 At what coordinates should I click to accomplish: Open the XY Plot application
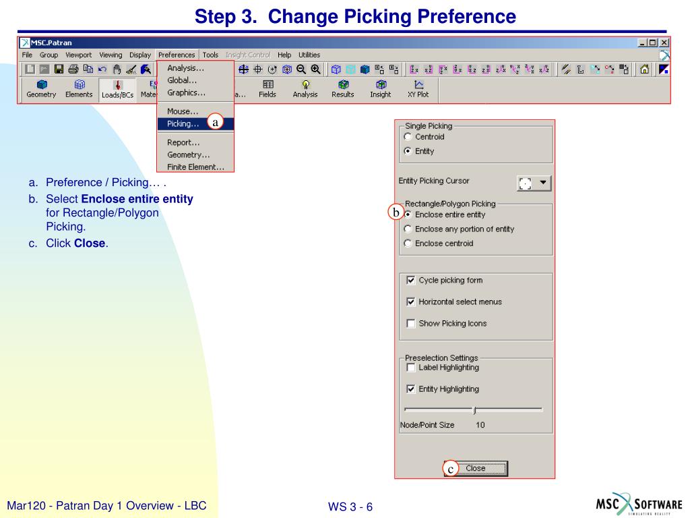(x=418, y=89)
